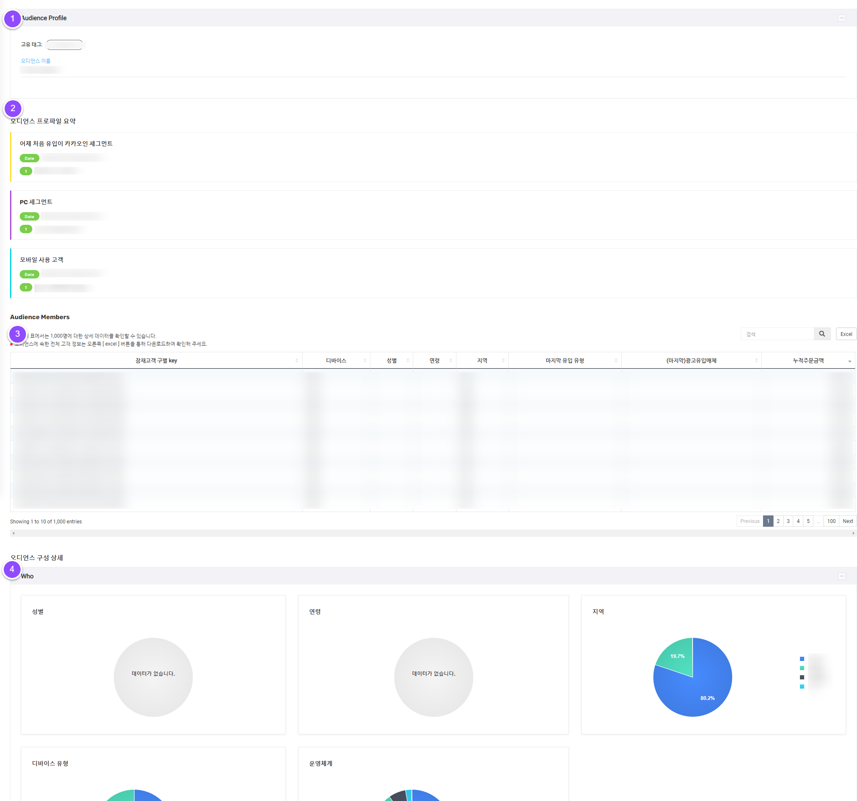Screen dimensions: 857x801
Task: Sort the 누적주문금액 column descending arrow
Action: [849, 361]
